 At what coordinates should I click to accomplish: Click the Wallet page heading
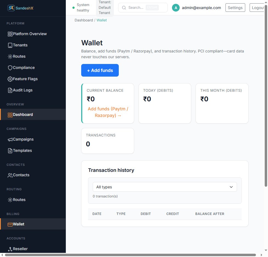point(92,43)
